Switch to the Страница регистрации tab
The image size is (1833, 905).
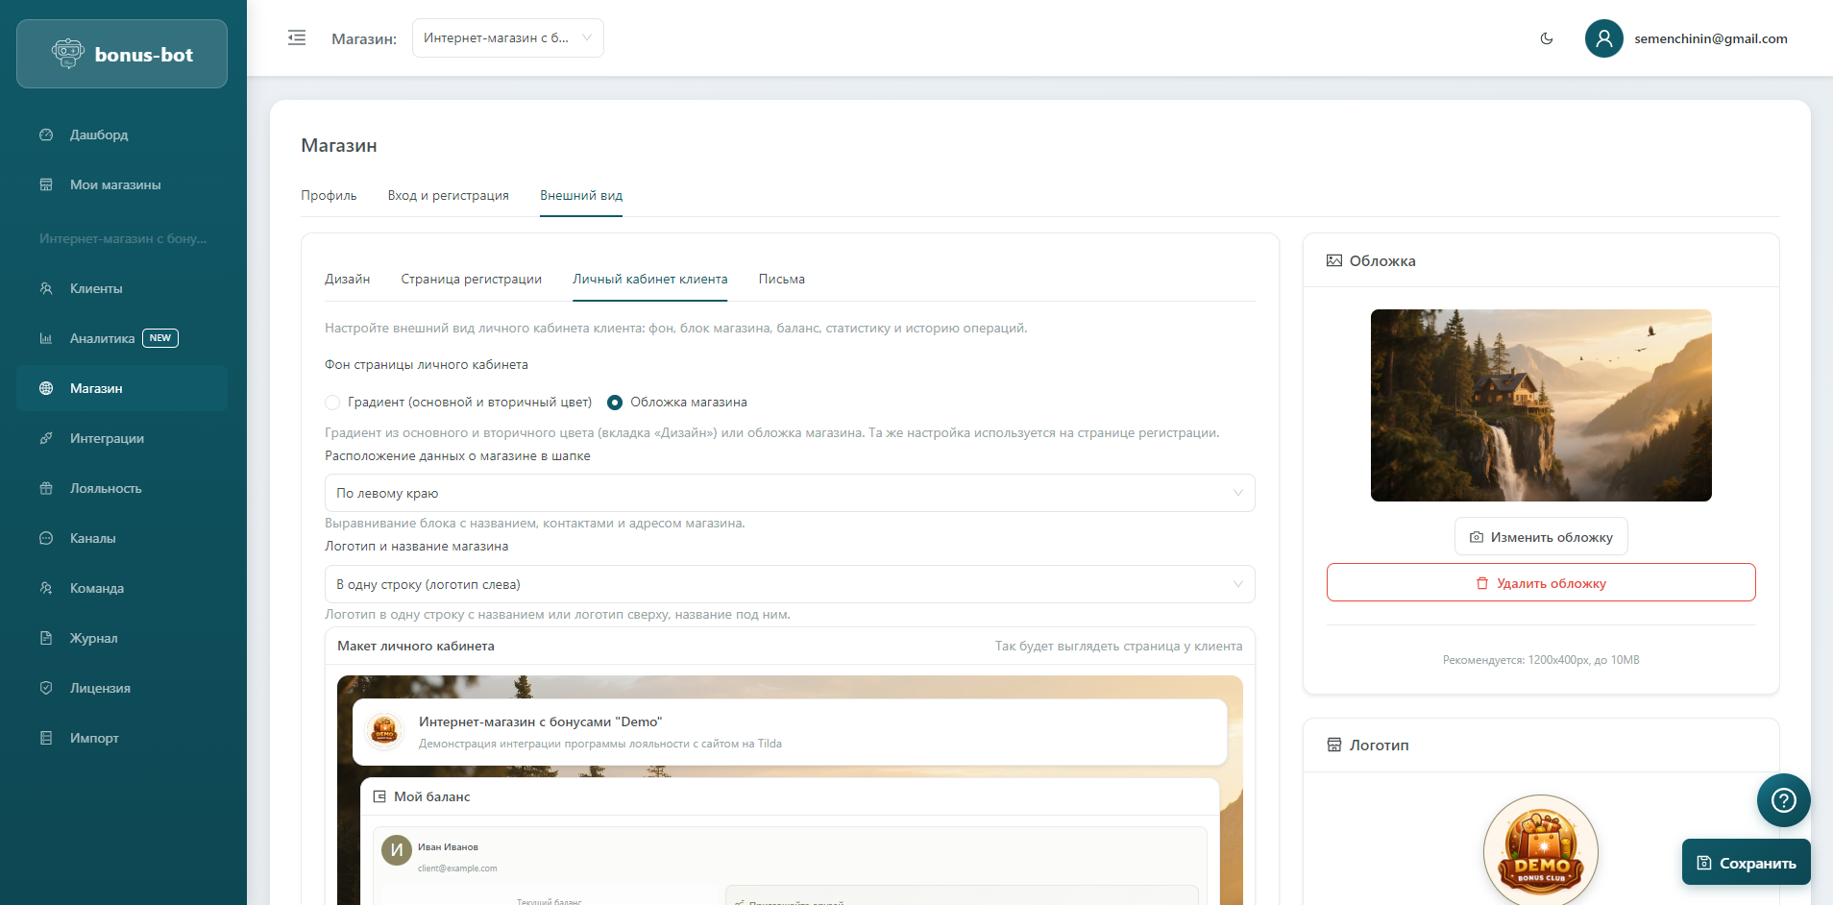(x=471, y=279)
